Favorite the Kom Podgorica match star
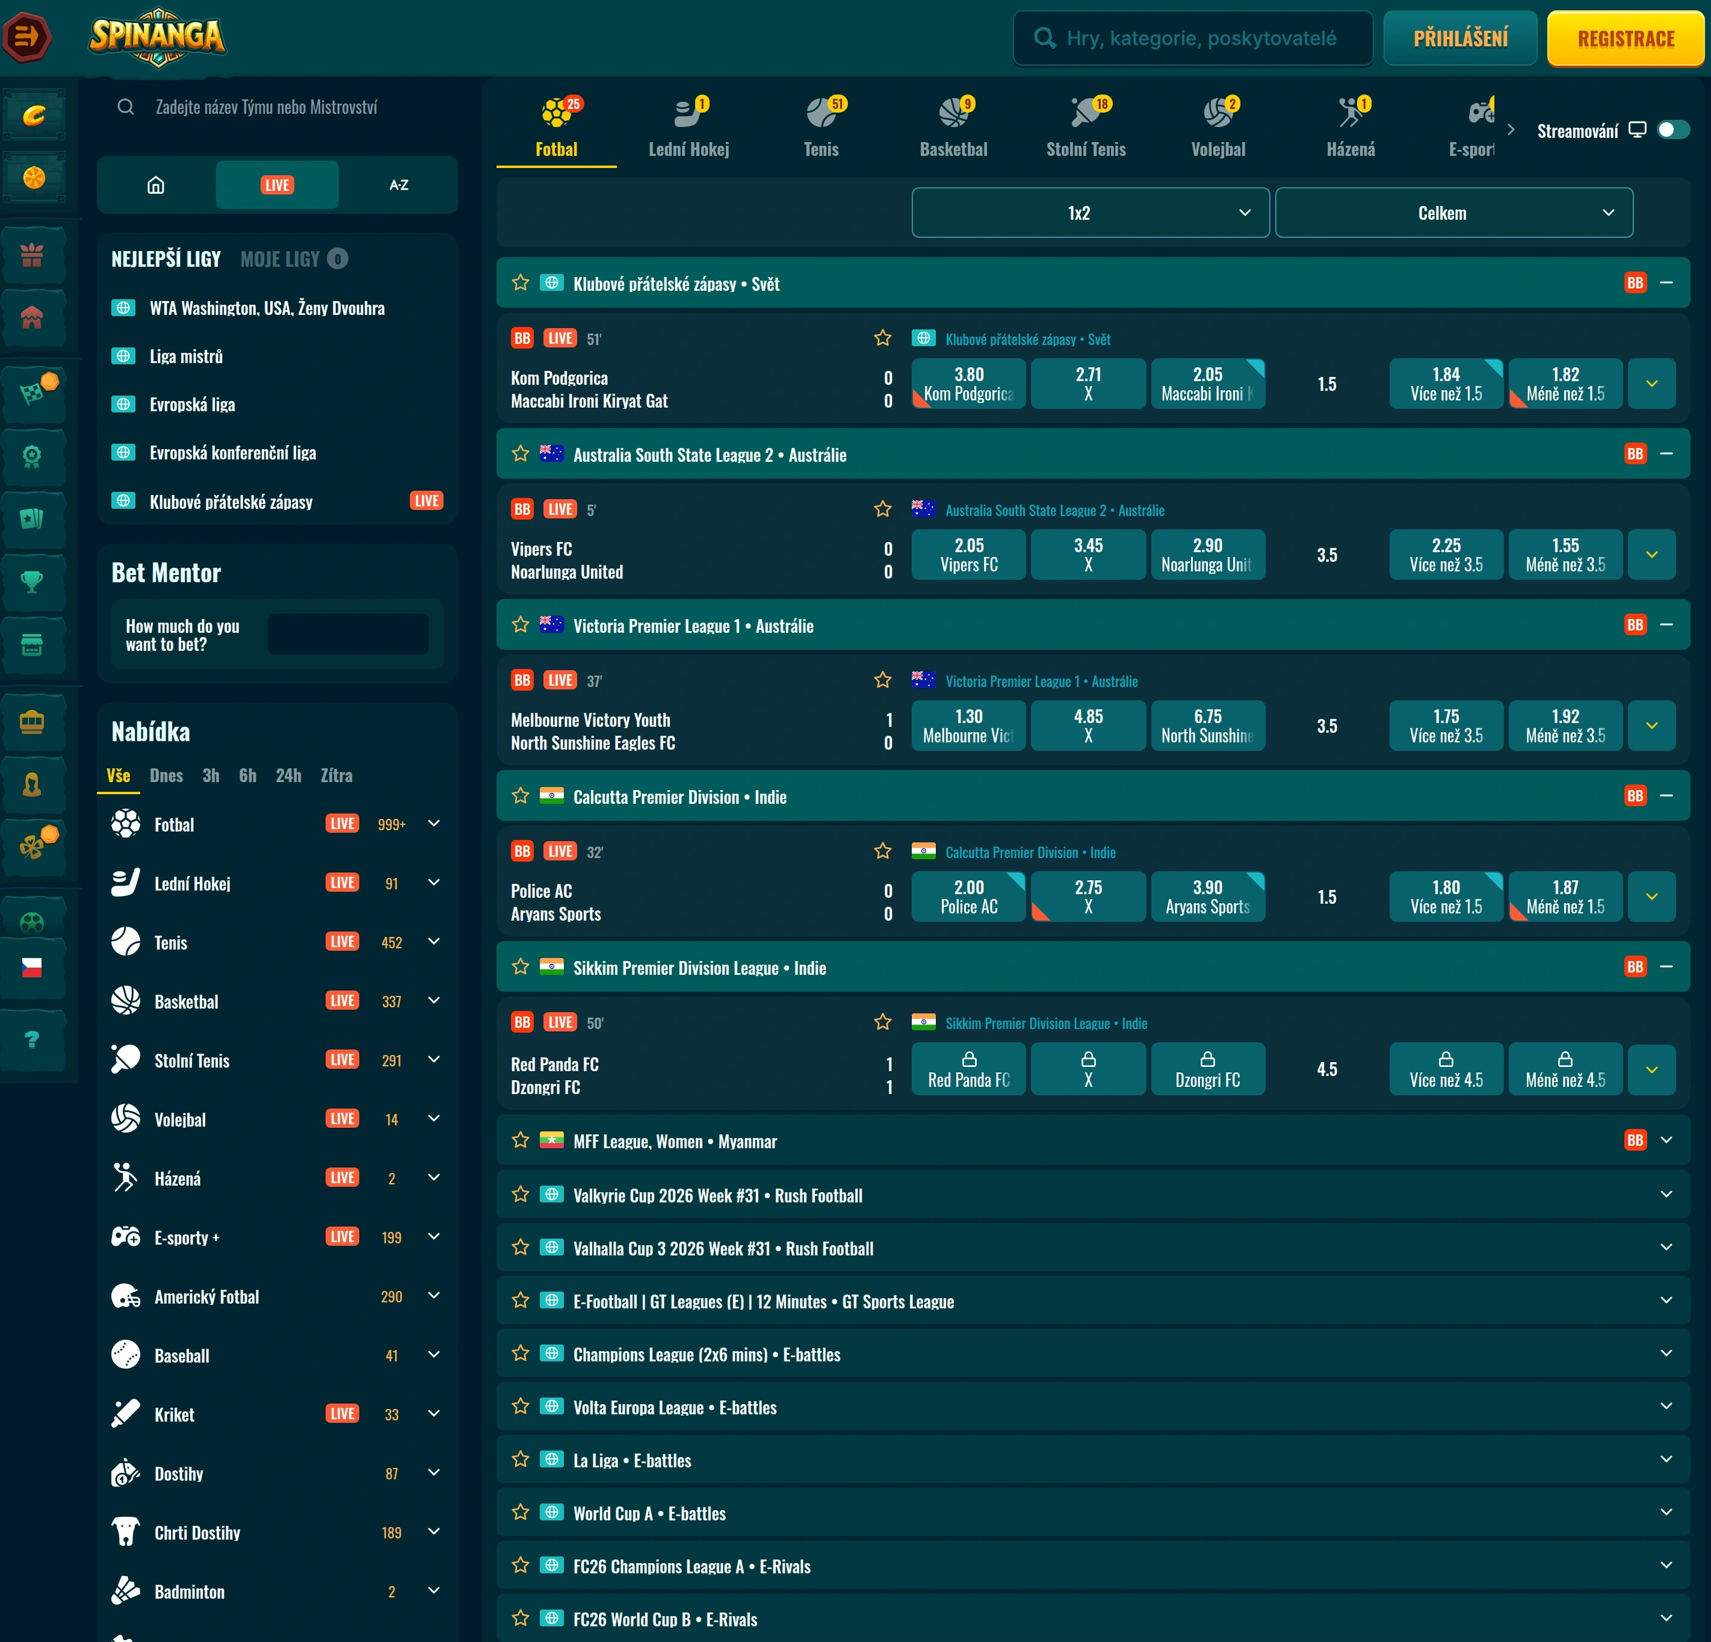The height and width of the screenshot is (1642, 1711). [882, 338]
